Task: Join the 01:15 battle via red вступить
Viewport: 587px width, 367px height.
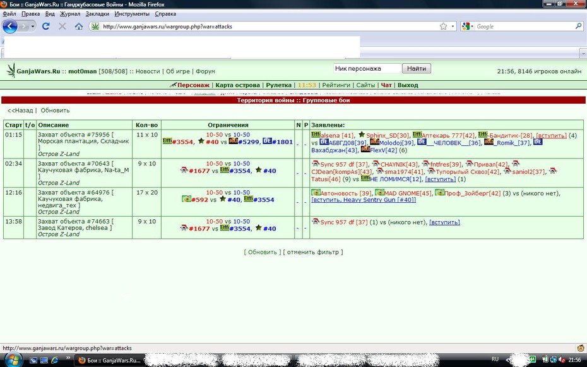Action: (552, 135)
